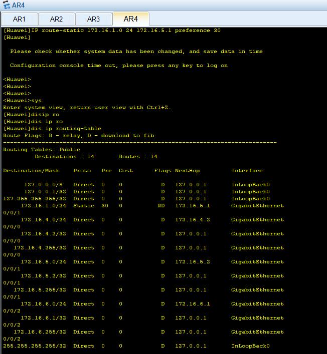Click next hop 172.16.6.1
This screenshot has width=327, height=354.
click(x=193, y=303)
